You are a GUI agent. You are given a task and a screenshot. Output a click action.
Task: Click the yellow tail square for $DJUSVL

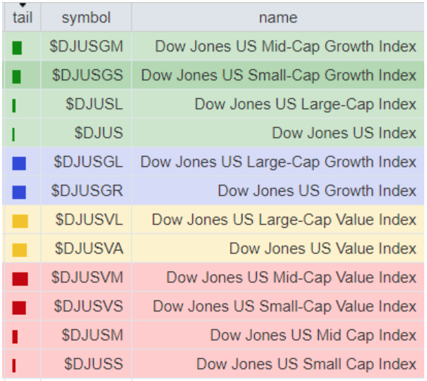tap(19, 221)
